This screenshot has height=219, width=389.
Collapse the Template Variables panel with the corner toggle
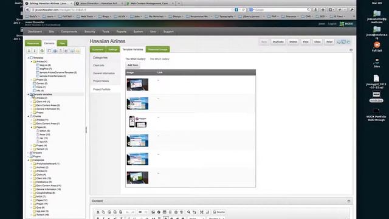coord(351,50)
